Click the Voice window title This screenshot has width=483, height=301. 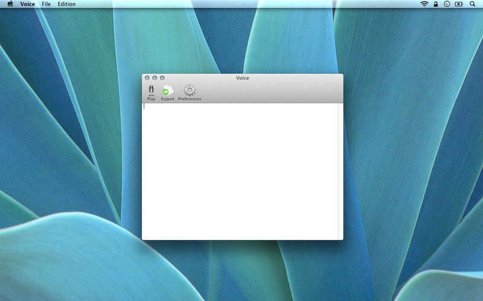[x=243, y=78]
